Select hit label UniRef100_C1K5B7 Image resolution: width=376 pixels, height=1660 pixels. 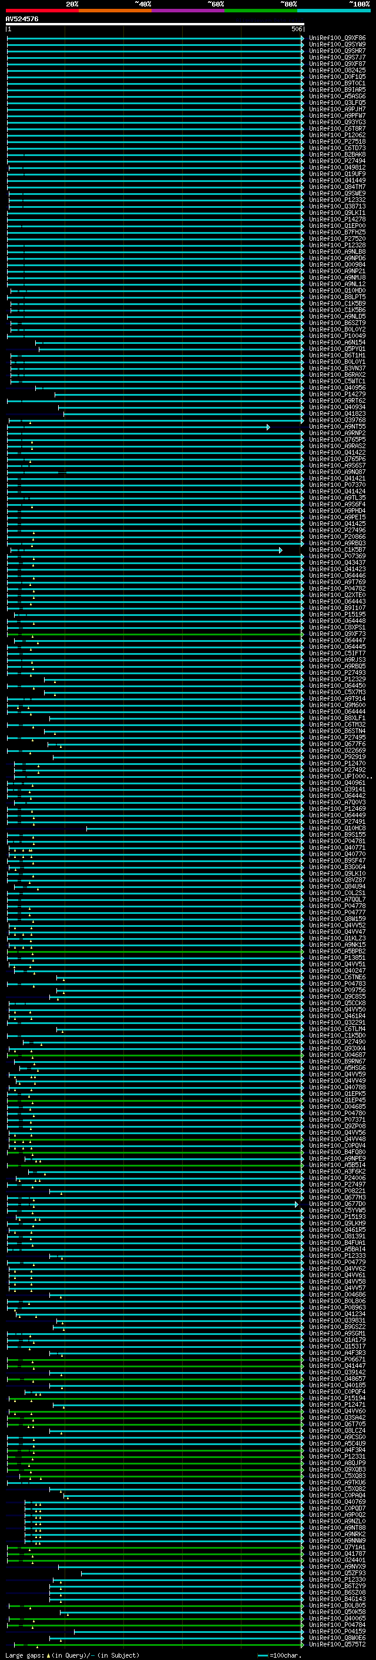[337, 549]
